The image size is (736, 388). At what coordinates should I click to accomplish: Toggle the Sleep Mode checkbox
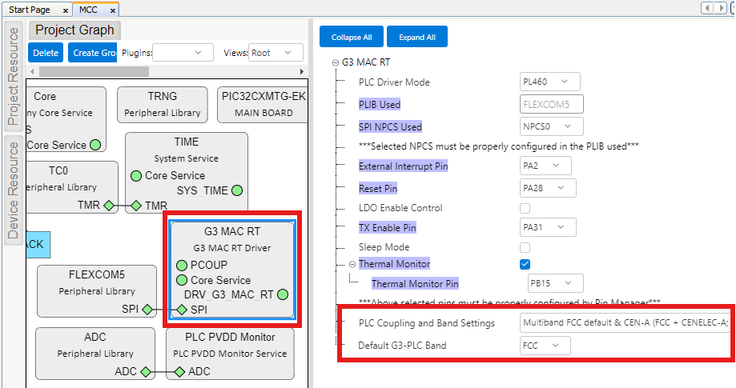coord(525,248)
